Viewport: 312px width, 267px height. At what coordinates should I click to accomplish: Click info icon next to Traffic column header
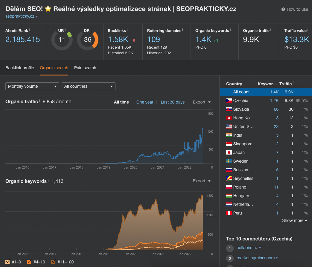click(293, 82)
